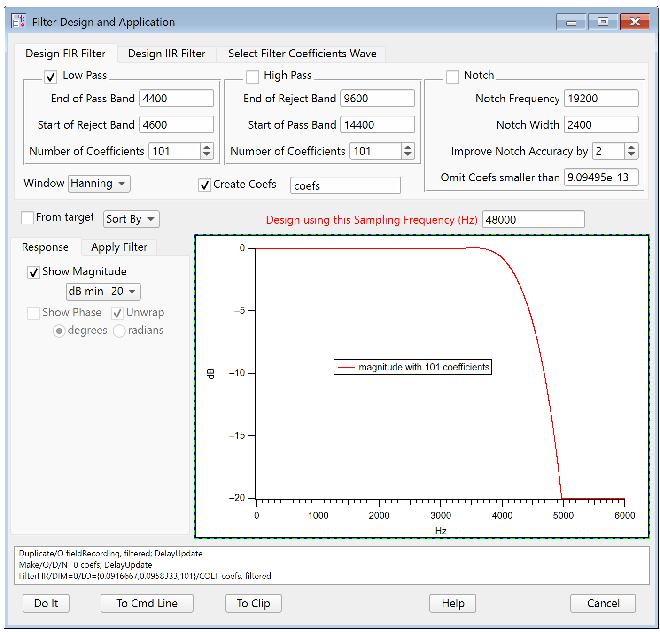
Task: Decrease High Pass number of coefficients
Action: pos(408,154)
